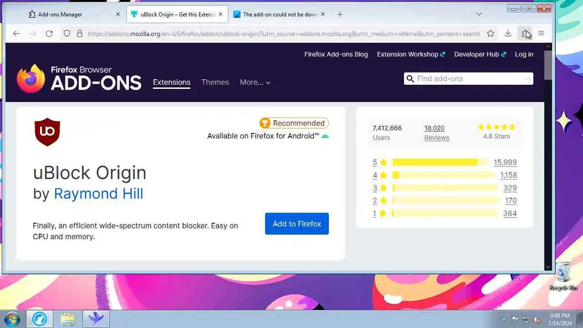Viewport: 583px width, 328px height.
Task: Submit search with the arrow button
Action: coord(527,79)
